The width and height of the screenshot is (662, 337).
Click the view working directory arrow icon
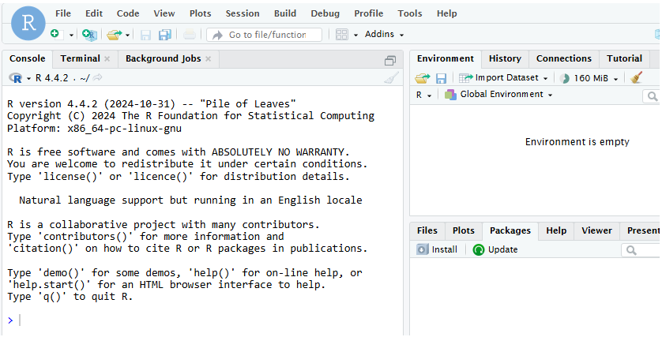[x=97, y=77]
